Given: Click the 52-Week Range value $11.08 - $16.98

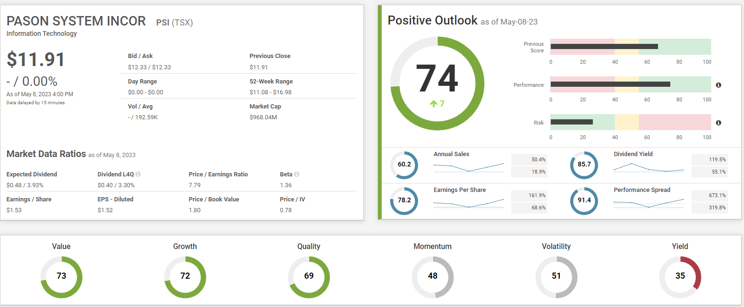Looking at the screenshot, I should (x=271, y=92).
